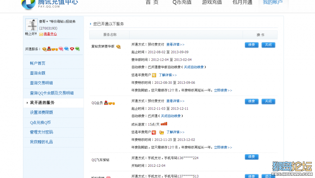Click the envelope message icon

tap(41, 34)
